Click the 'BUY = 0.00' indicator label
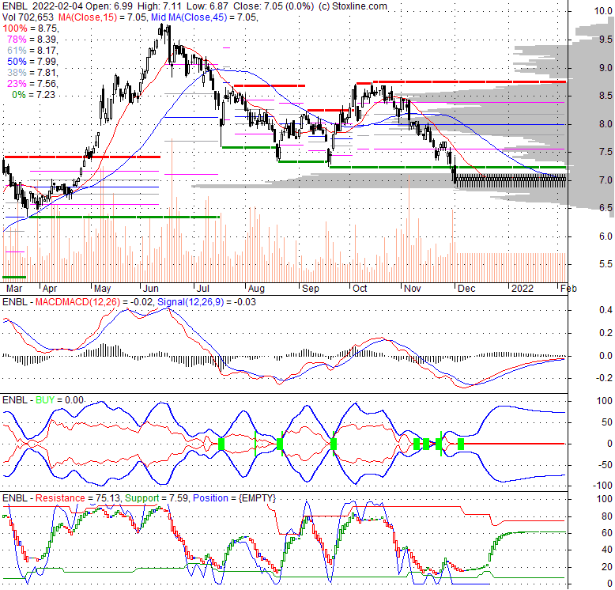The height and width of the screenshot is (590, 615). (x=59, y=400)
